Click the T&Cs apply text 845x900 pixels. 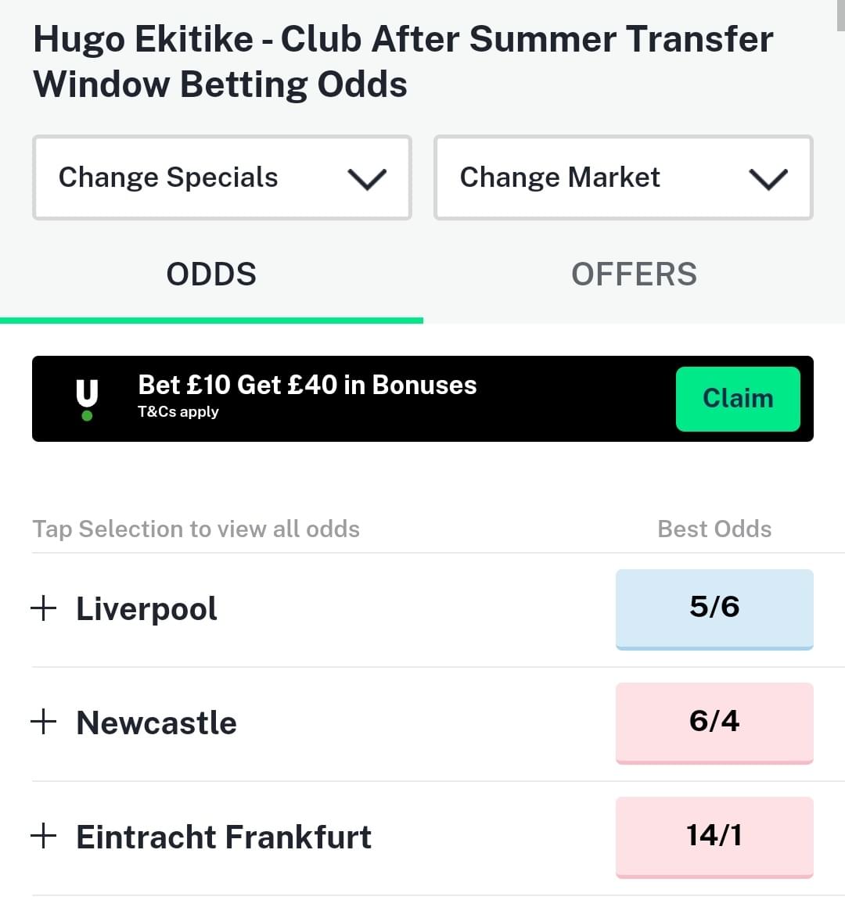178,412
